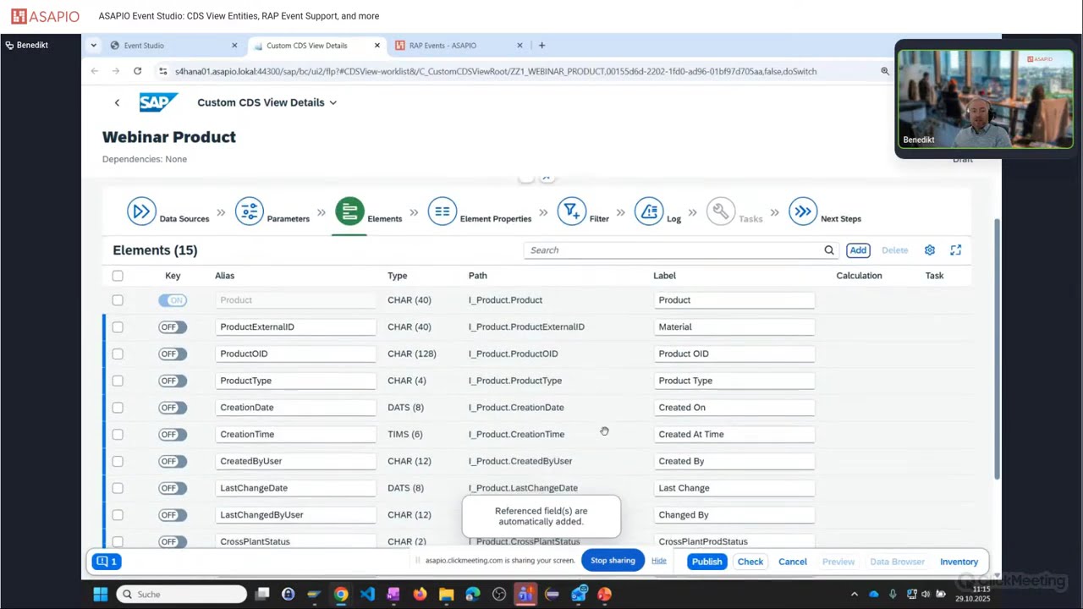Toggle key switch for CreatedByUser

pyautogui.click(x=173, y=461)
